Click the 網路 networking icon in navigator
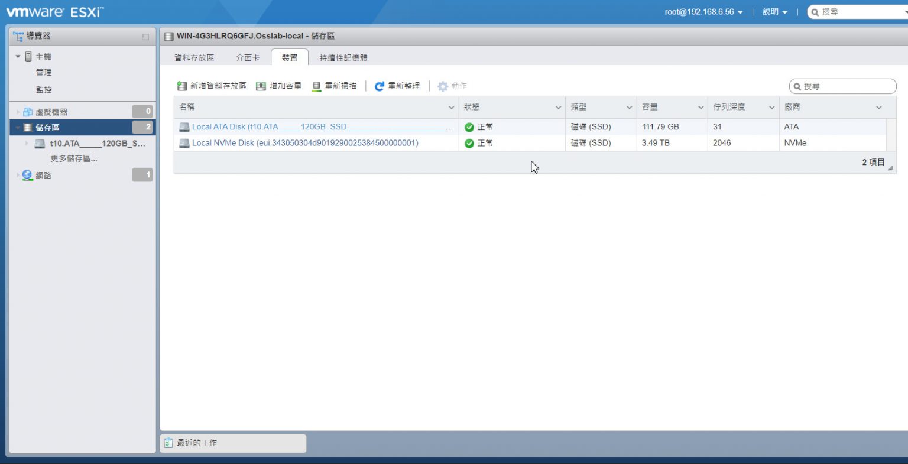 point(27,175)
